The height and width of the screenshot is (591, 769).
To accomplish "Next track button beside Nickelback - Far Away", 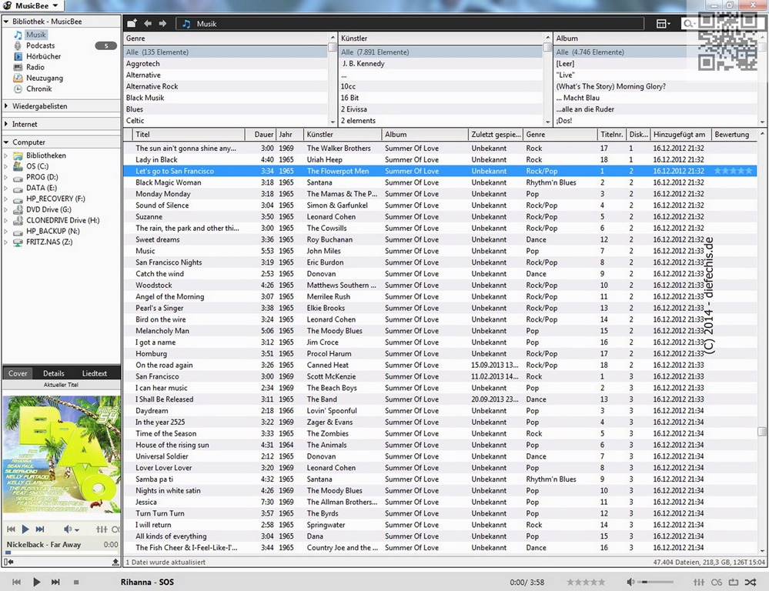I will (40, 529).
